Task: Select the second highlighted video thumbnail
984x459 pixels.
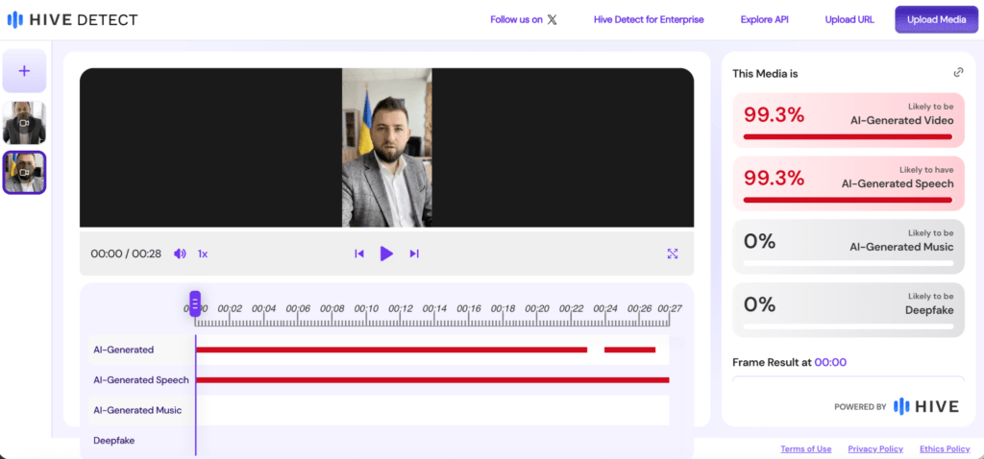Action: (x=24, y=173)
